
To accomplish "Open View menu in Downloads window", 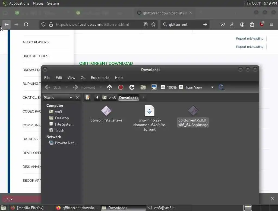I will [71, 78].
